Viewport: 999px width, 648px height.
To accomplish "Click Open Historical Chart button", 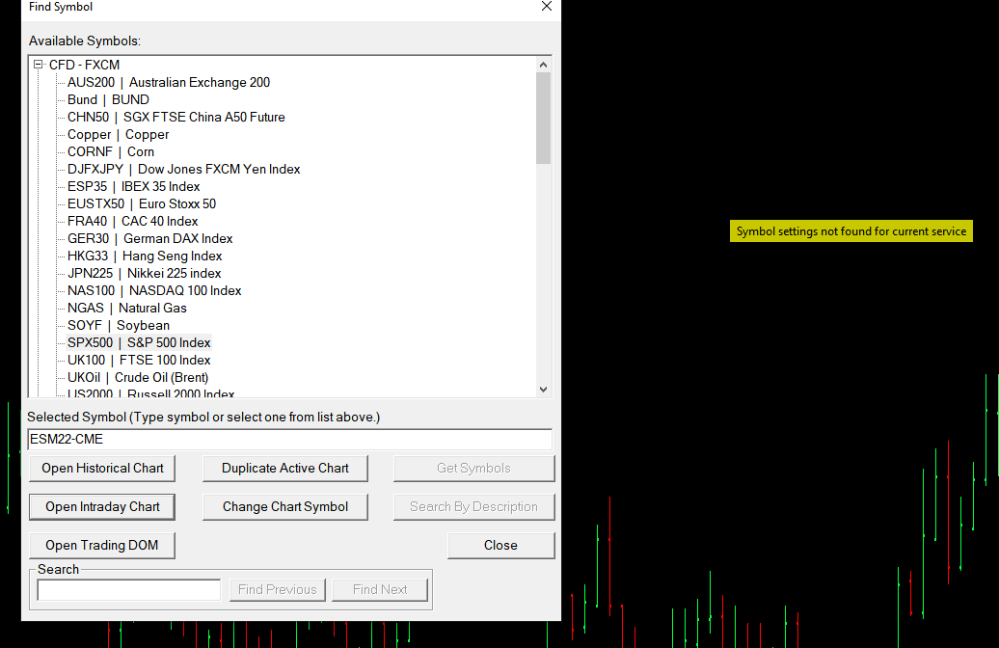I will pos(102,469).
